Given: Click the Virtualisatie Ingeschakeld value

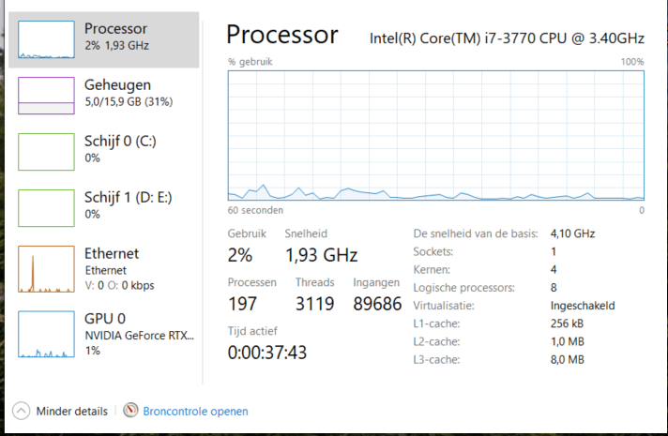Looking at the screenshot, I should coord(583,306).
